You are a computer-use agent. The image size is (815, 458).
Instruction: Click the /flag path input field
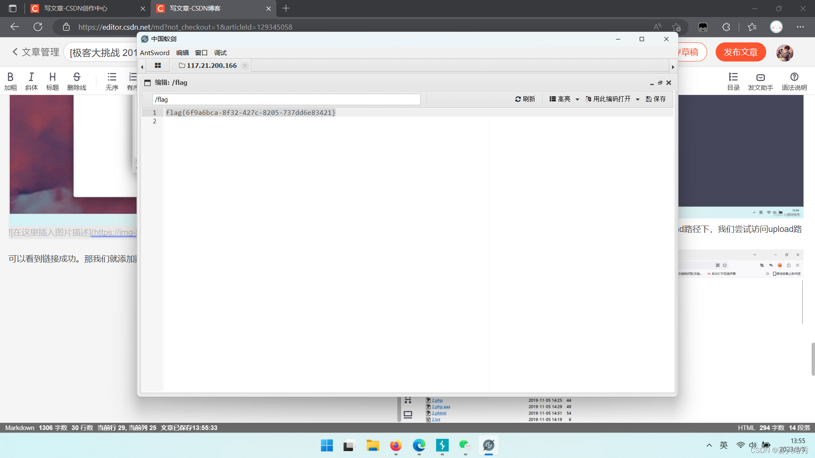(286, 99)
